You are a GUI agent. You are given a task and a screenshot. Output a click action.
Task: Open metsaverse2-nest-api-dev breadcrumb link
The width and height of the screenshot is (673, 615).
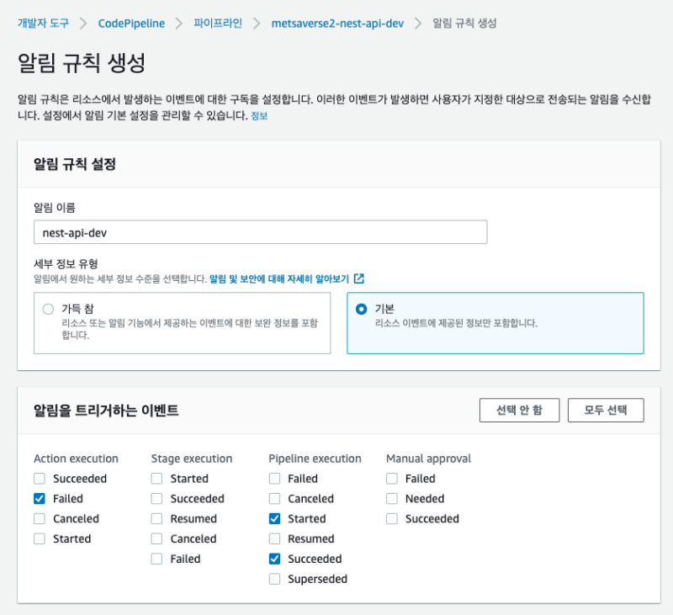pos(337,24)
